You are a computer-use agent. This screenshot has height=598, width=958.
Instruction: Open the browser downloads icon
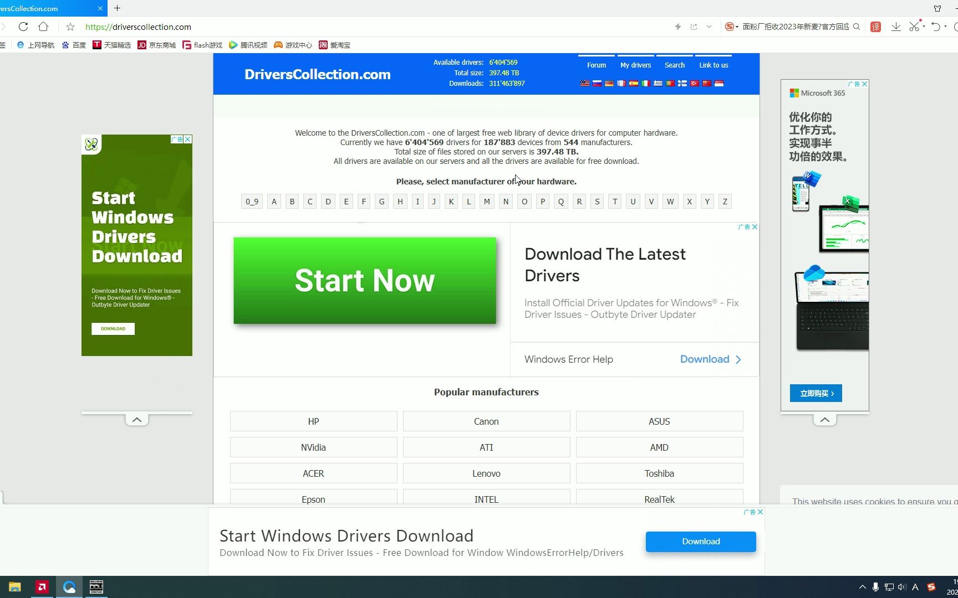coord(896,27)
